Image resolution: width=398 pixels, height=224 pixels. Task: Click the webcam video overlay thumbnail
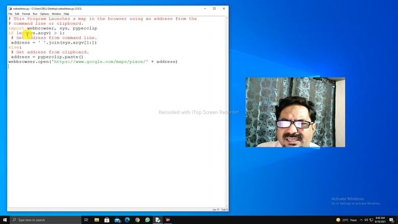[x=295, y=112]
